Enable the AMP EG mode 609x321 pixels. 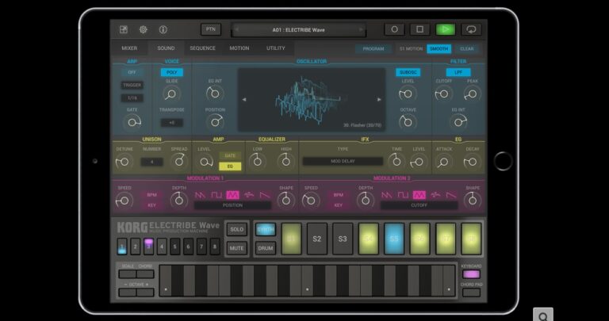pyautogui.click(x=230, y=166)
